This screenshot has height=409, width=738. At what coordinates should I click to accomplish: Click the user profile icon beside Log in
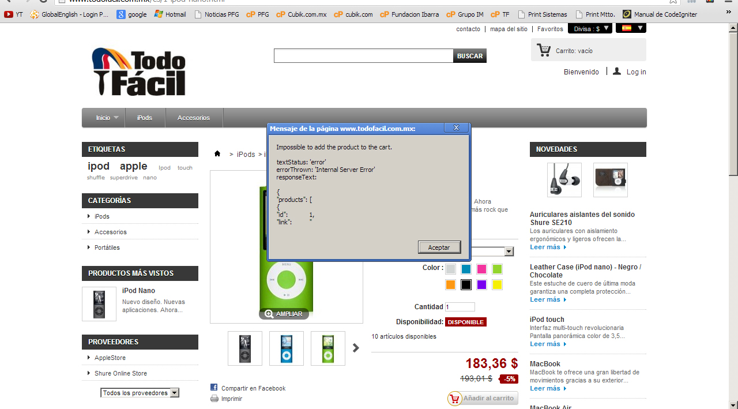pyautogui.click(x=617, y=72)
